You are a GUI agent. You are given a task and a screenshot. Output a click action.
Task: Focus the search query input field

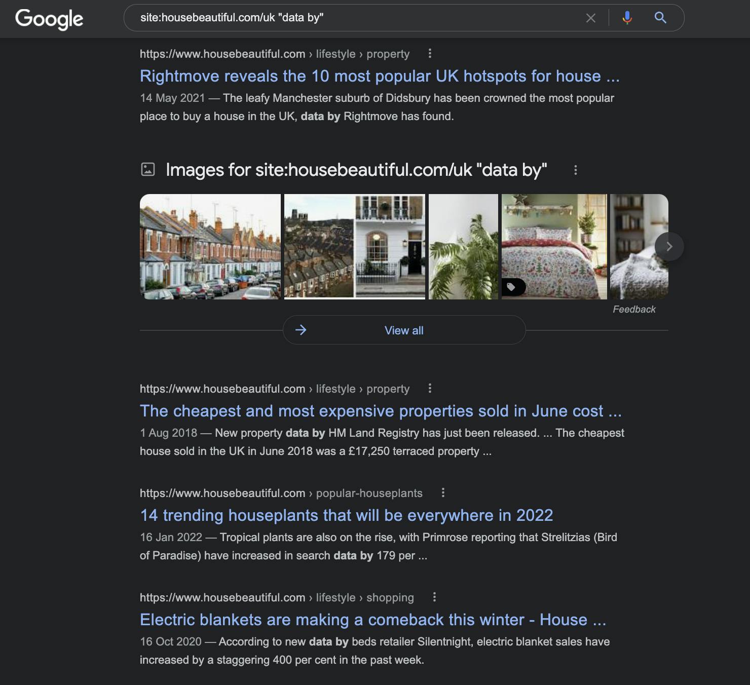point(355,18)
